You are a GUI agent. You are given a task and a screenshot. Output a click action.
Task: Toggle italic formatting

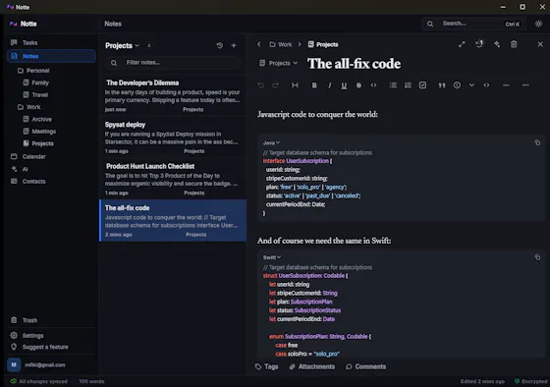click(329, 85)
